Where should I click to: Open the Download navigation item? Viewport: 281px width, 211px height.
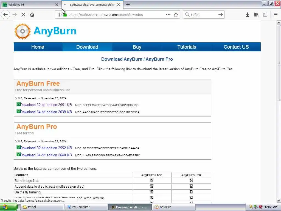tap(87, 47)
